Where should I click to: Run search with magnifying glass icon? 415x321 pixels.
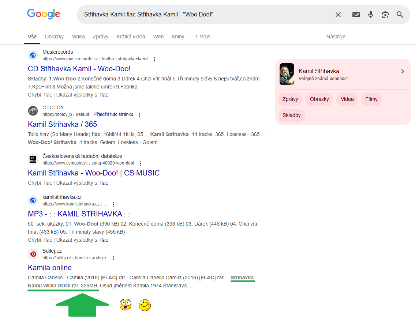[400, 15]
